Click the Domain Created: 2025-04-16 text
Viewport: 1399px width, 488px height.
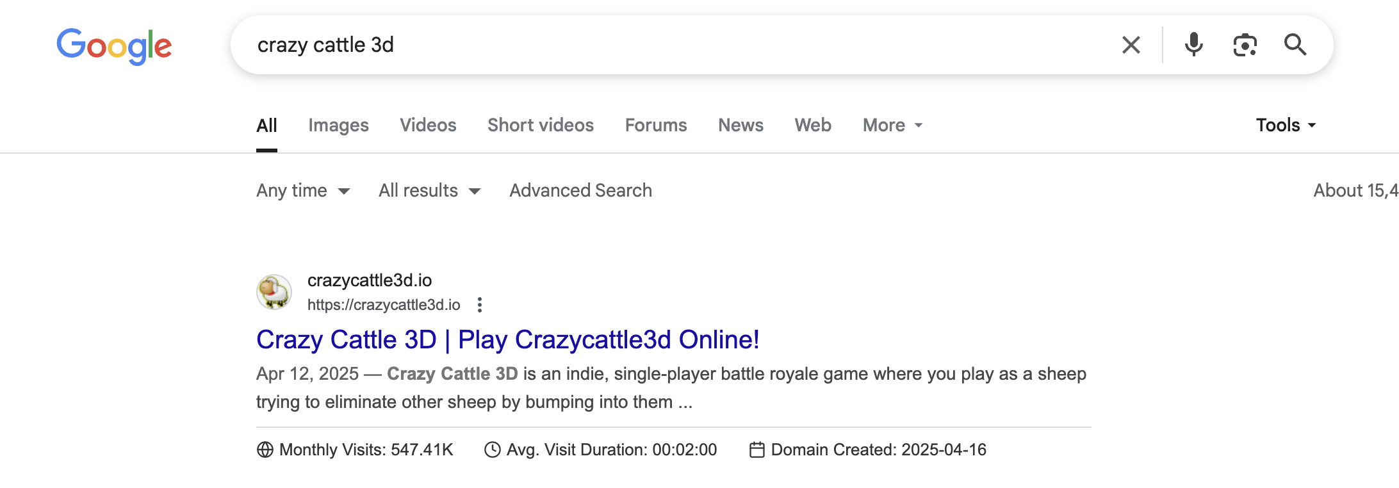tap(879, 450)
